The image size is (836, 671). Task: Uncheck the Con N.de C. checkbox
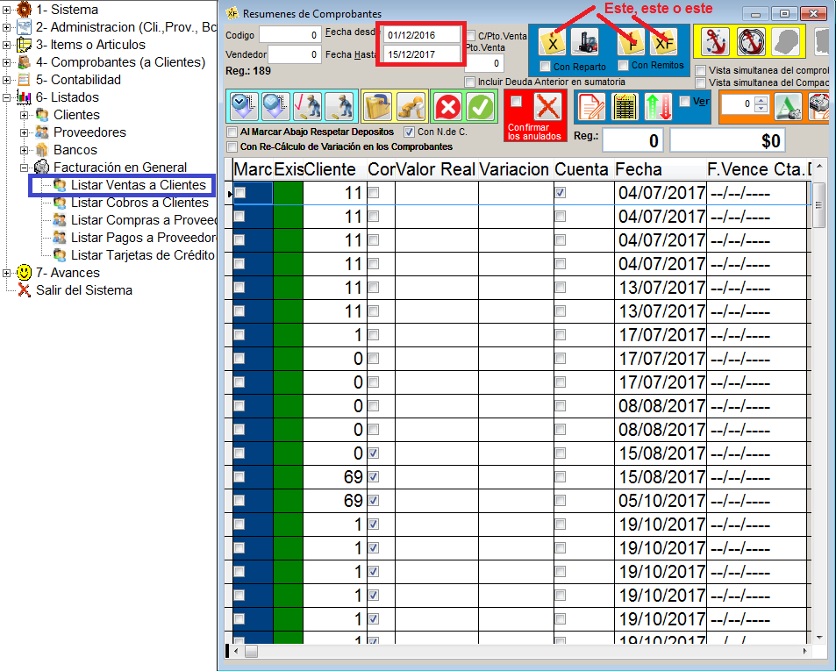coord(409,132)
